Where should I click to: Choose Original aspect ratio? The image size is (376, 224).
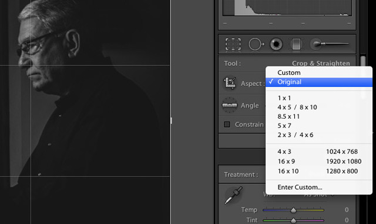click(318, 82)
